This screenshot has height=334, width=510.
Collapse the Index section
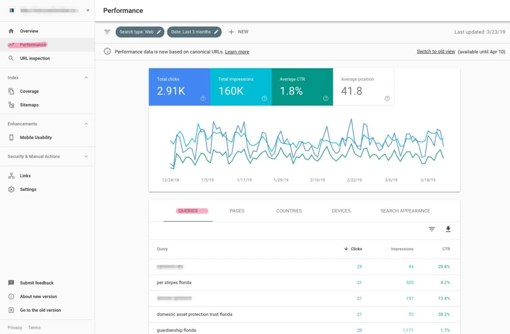click(86, 77)
